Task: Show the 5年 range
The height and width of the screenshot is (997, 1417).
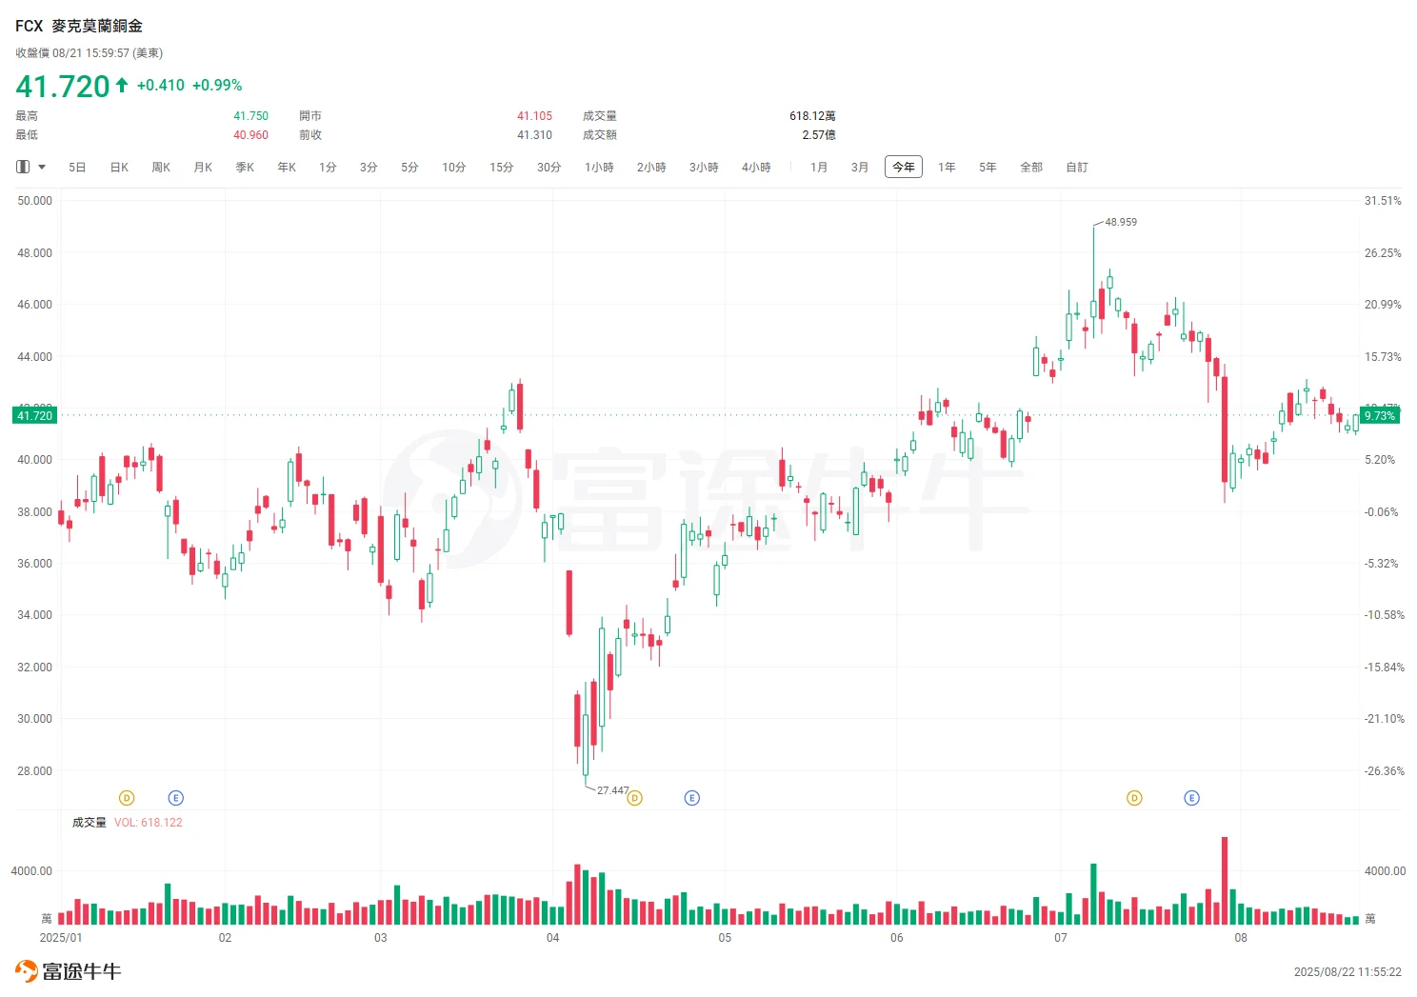Action: [x=988, y=167]
